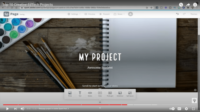Add a Photo block from the insert toolbar

[70, 94]
